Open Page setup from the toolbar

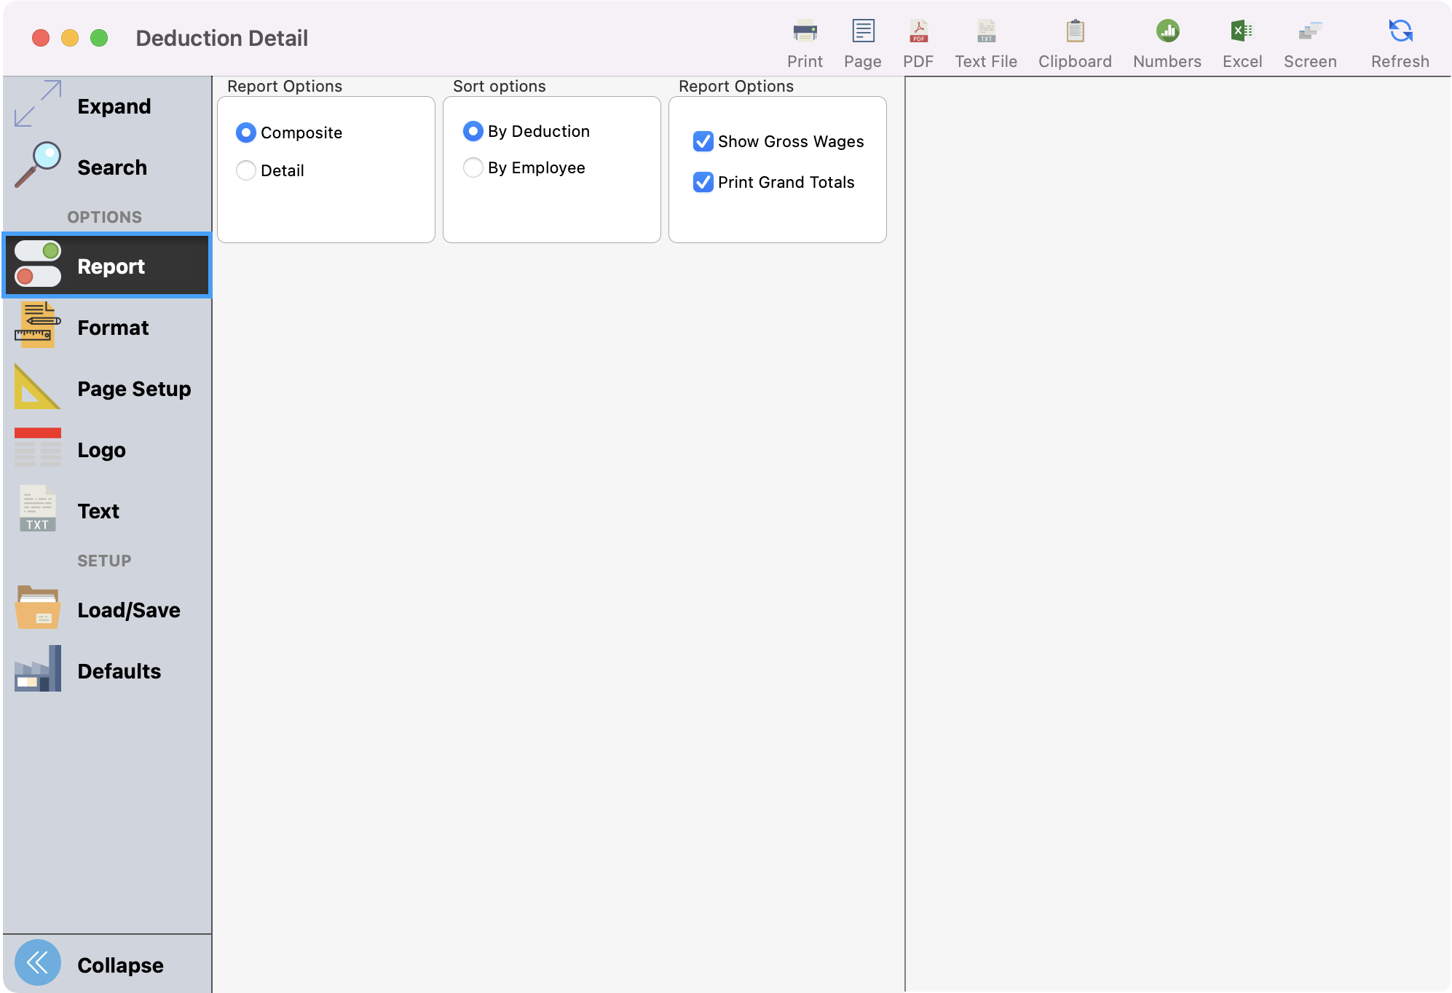point(862,40)
